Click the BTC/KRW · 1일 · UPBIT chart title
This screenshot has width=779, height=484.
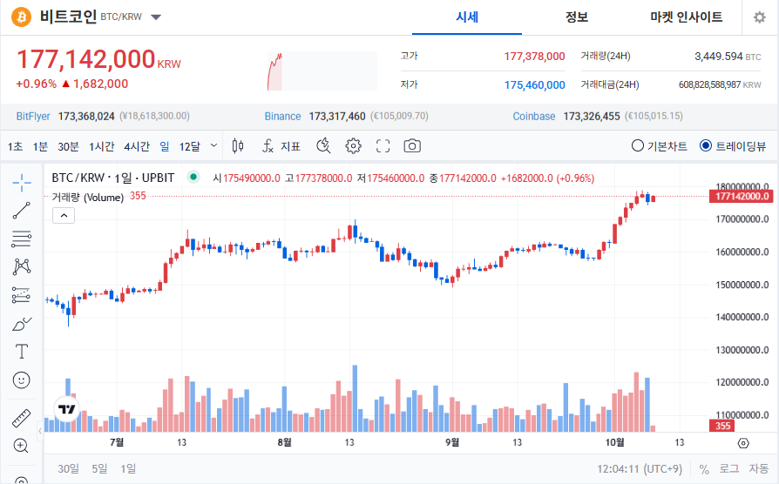[113, 178]
